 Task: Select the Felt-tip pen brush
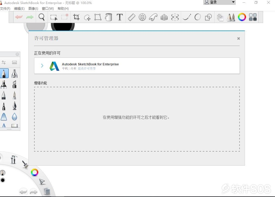click(4, 106)
